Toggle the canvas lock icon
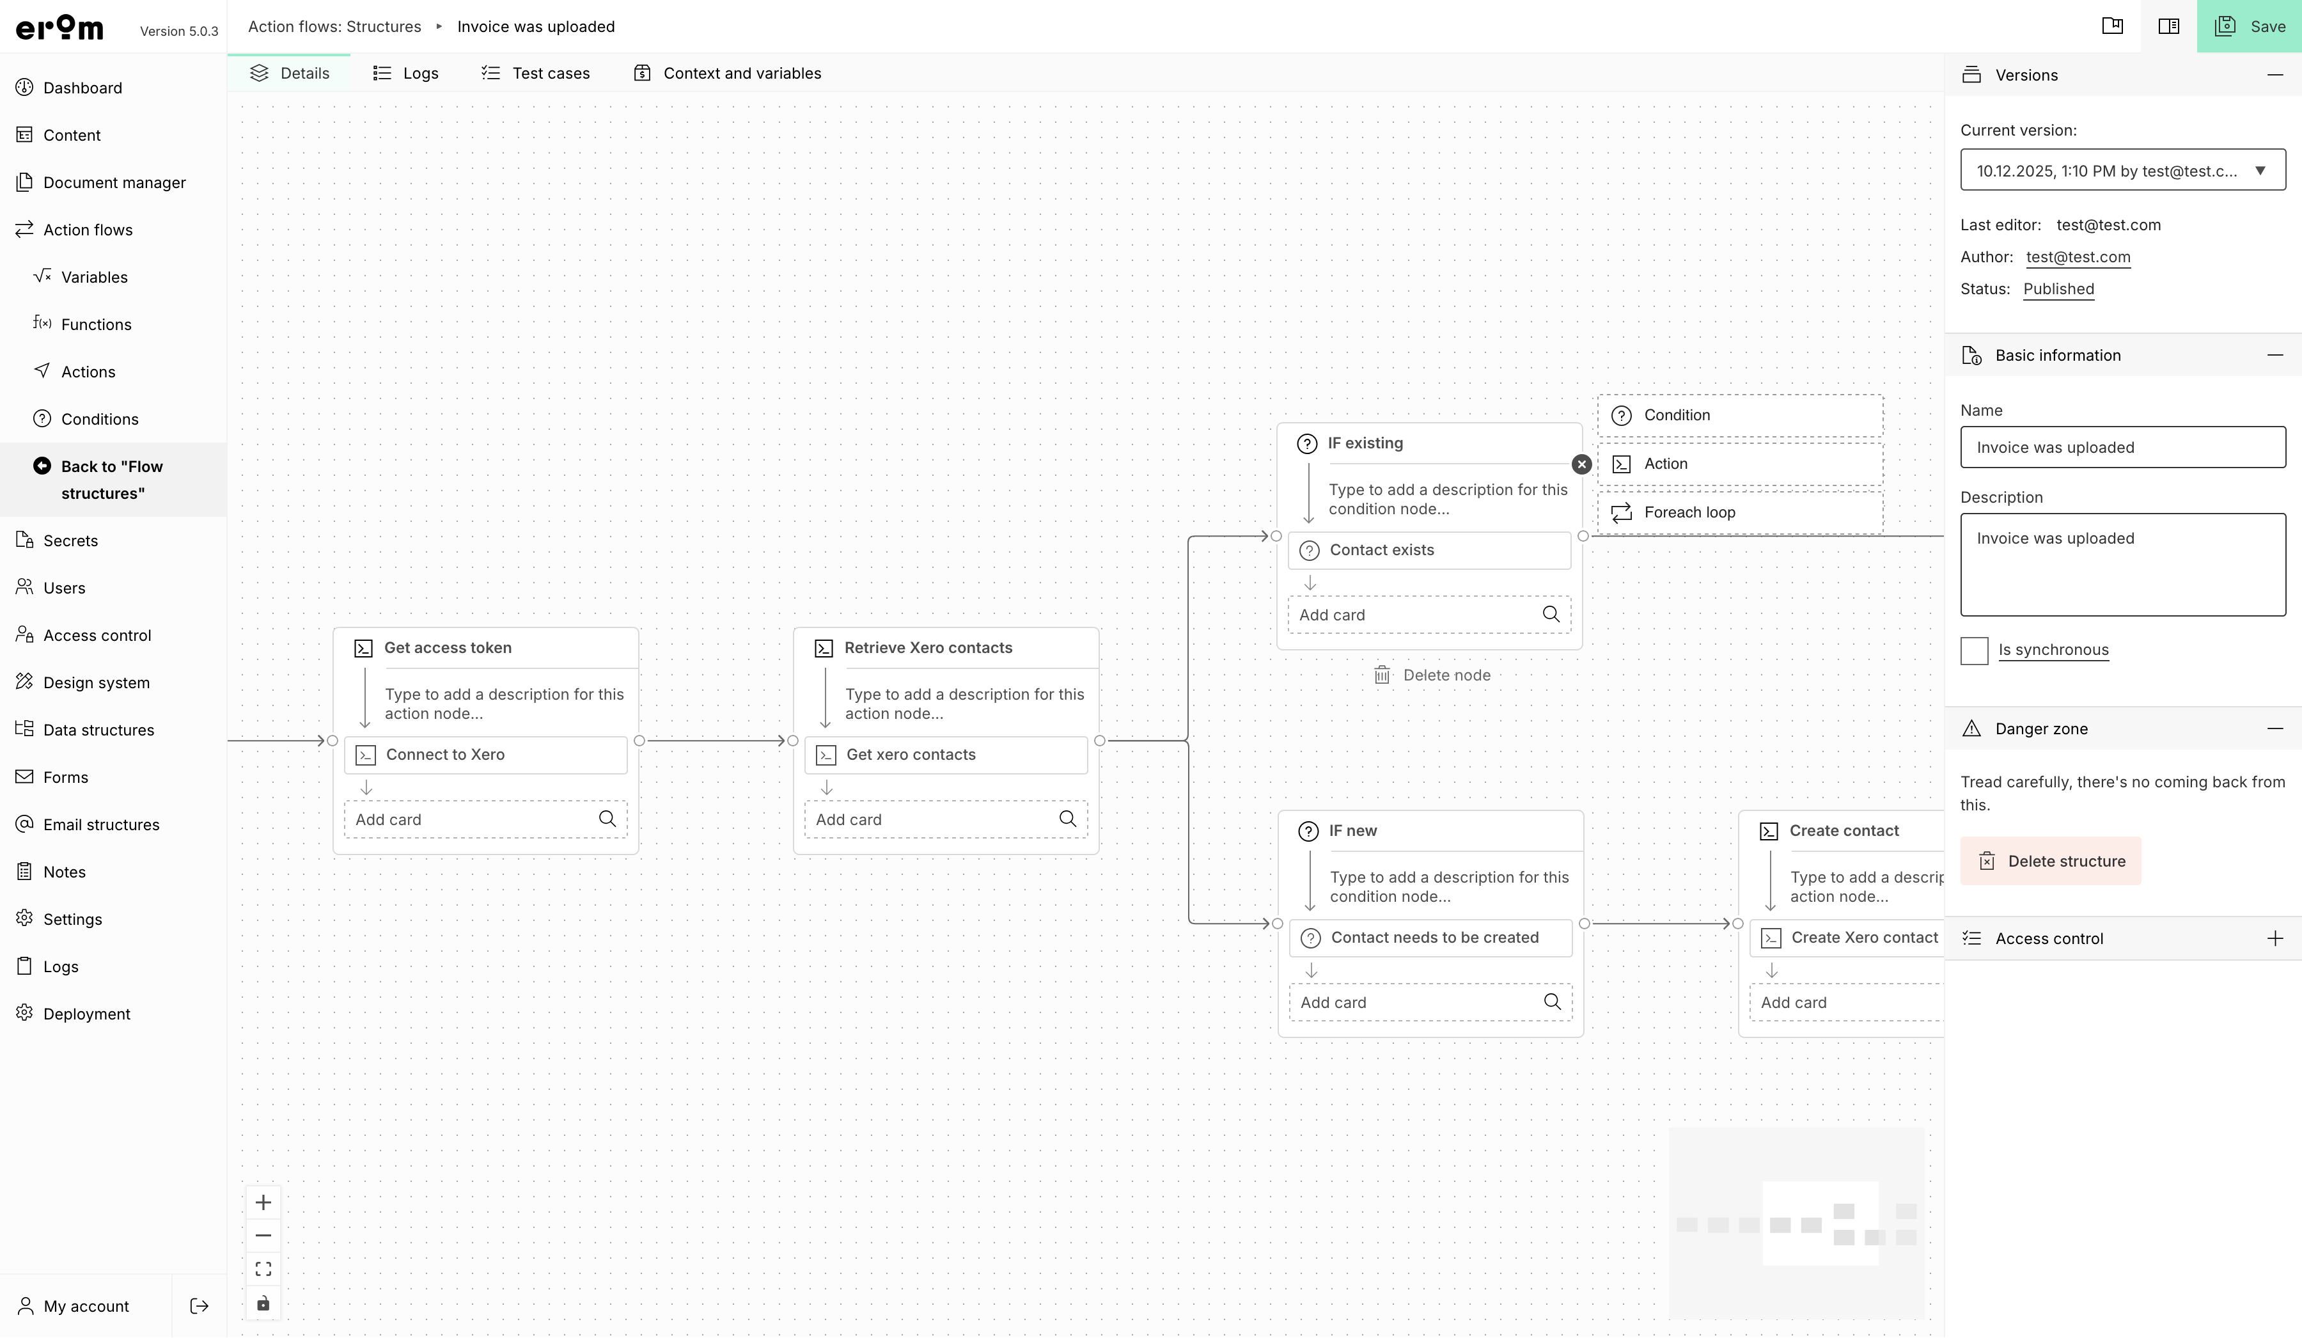This screenshot has height=1338, width=2302. click(x=263, y=1302)
